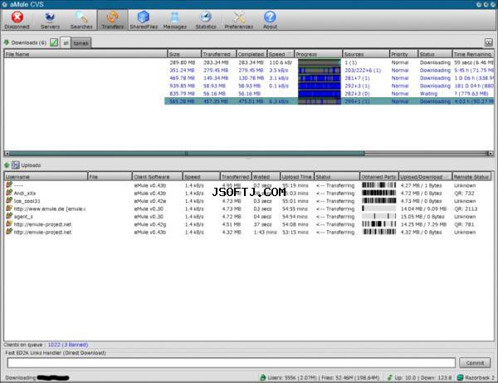Sort uploads by Username column
This screenshot has height=383, width=498.
click(46, 176)
